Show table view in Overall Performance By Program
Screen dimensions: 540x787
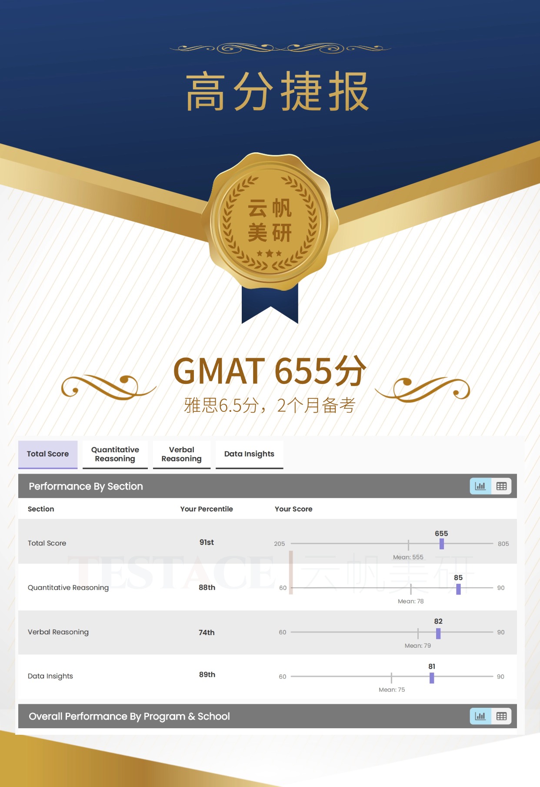pos(501,716)
